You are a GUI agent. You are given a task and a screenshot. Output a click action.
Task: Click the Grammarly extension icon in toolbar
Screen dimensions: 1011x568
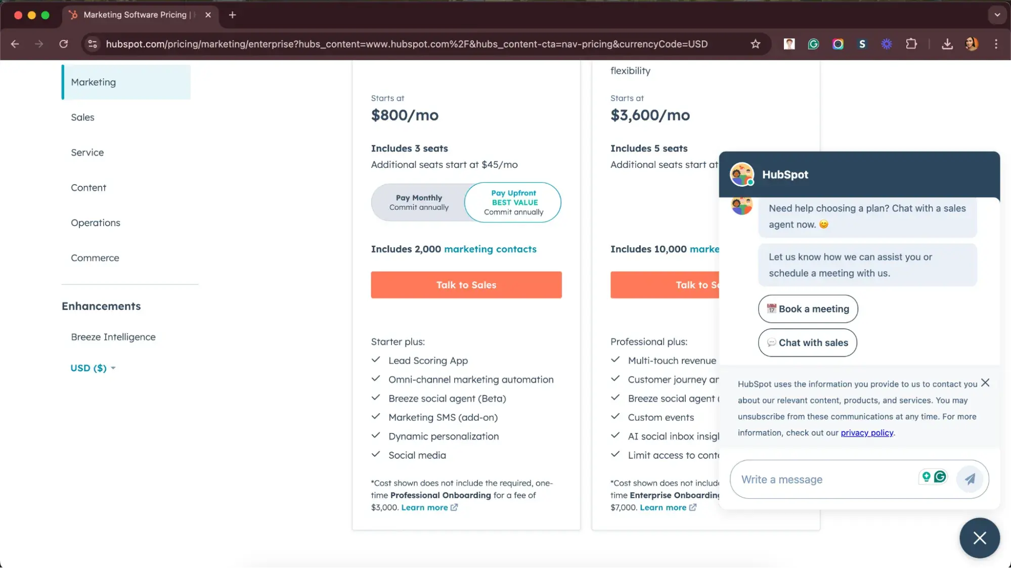(813, 44)
